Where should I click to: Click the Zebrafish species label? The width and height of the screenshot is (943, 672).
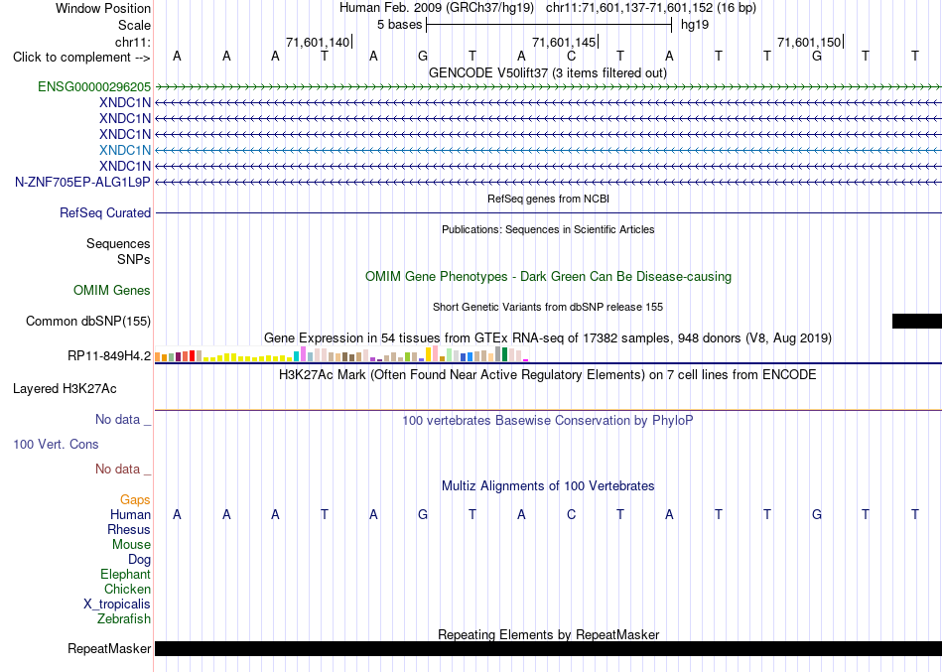pyautogui.click(x=124, y=618)
